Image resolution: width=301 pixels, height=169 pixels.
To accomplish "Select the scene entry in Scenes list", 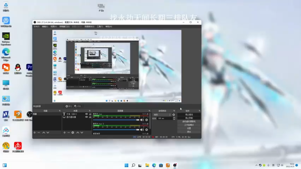I will click(47, 114).
